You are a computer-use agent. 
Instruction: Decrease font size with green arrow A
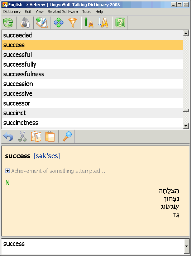click(89, 23)
